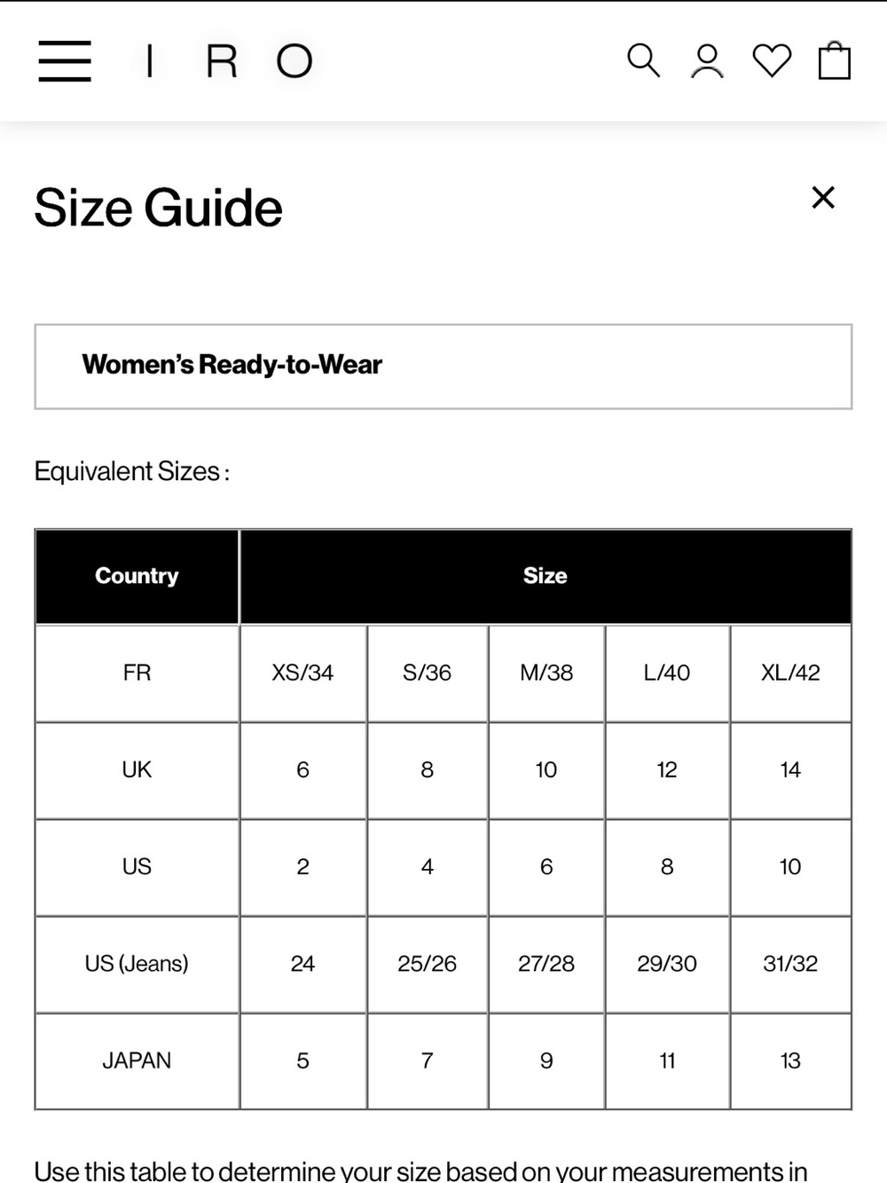Screen dimensions: 887x1183
Task: Open the hamburger navigation menu
Action: pyautogui.click(x=65, y=61)
